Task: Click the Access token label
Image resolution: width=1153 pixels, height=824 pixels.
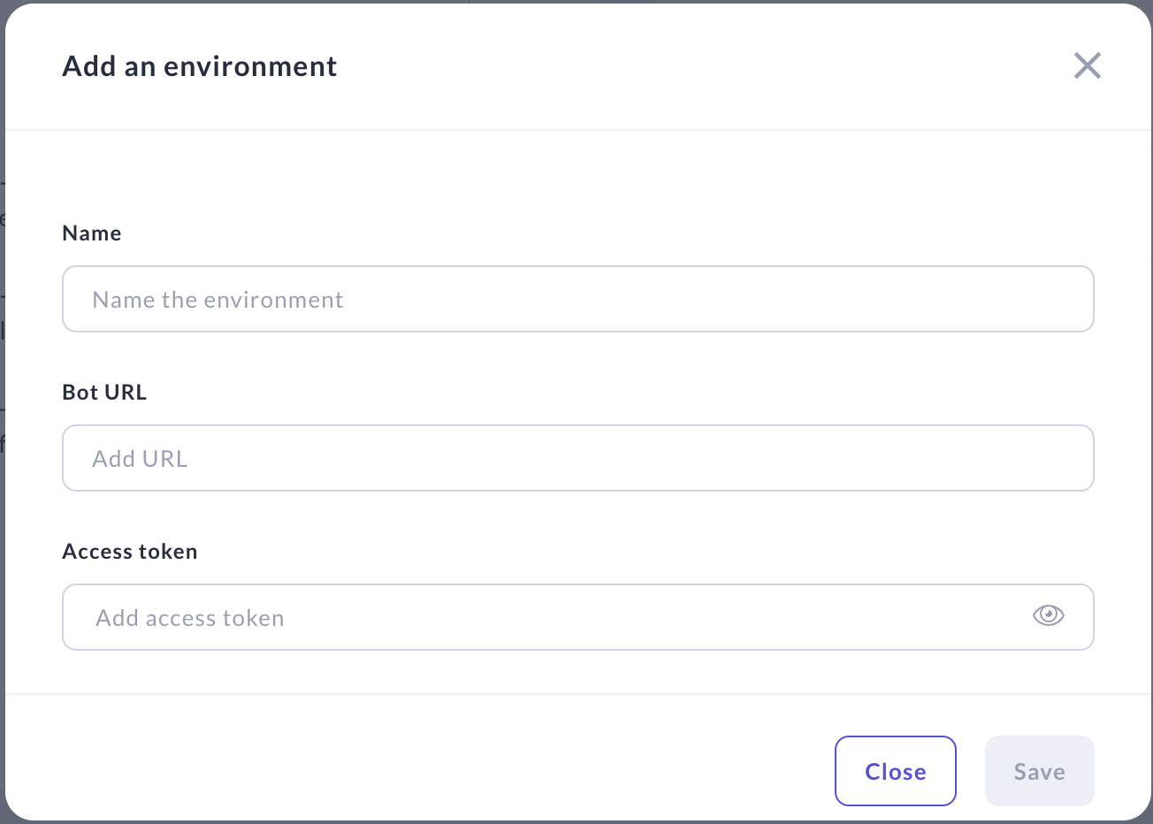Action: click(130, 552)
